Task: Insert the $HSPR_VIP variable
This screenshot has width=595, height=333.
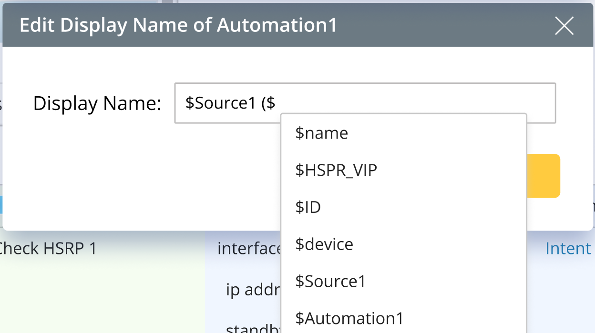Action: pyautogui.click(x=337, y=170)
